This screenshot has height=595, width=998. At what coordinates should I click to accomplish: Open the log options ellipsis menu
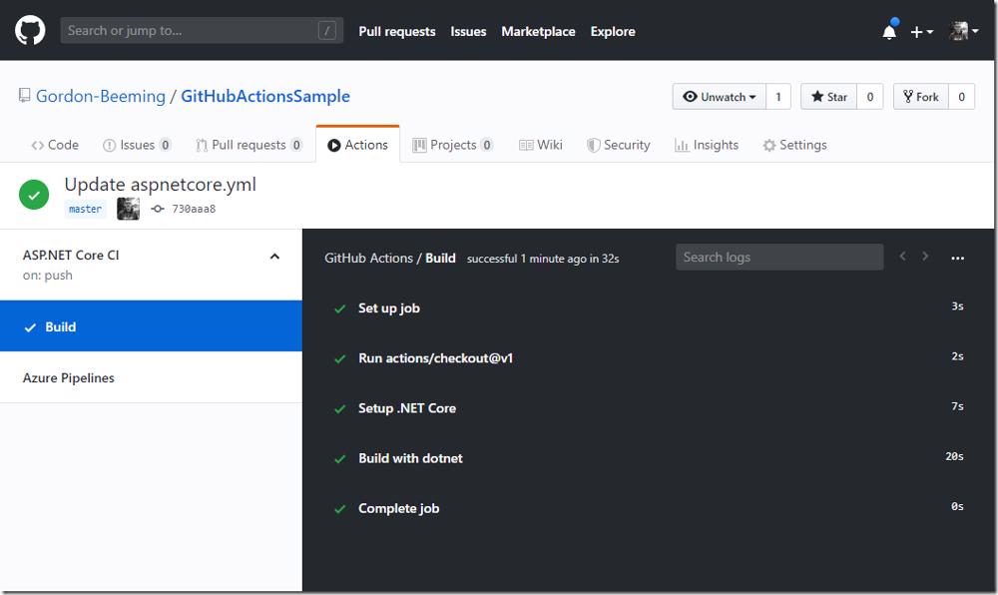[957, 258]
